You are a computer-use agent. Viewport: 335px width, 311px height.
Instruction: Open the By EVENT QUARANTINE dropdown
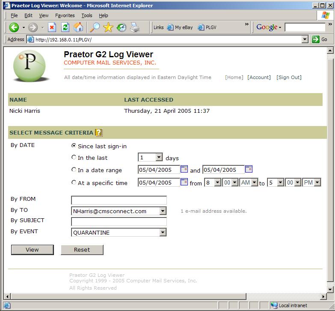click(163, 232)
